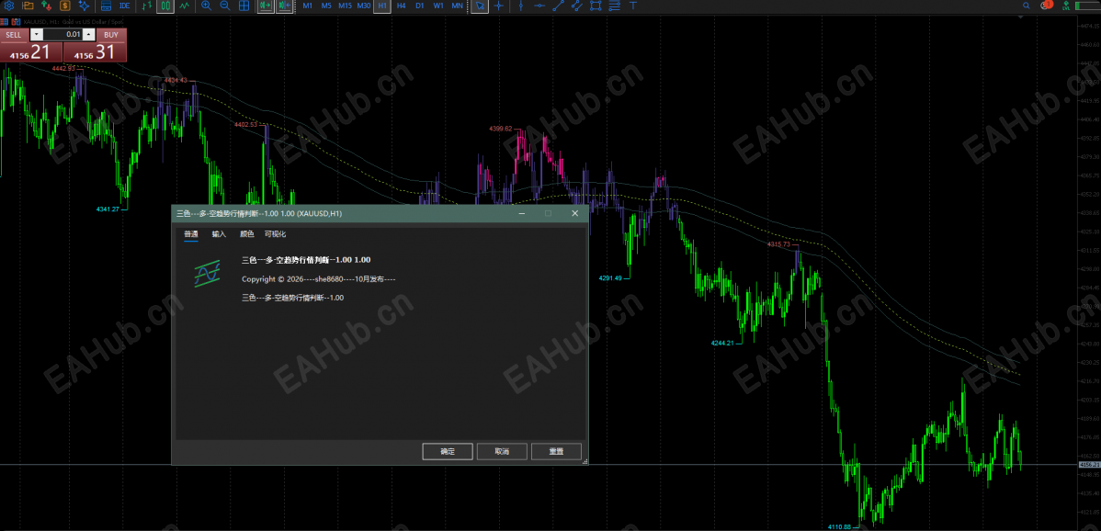Open the 普通 tab in the indicator dialog

tap(191, 234)
